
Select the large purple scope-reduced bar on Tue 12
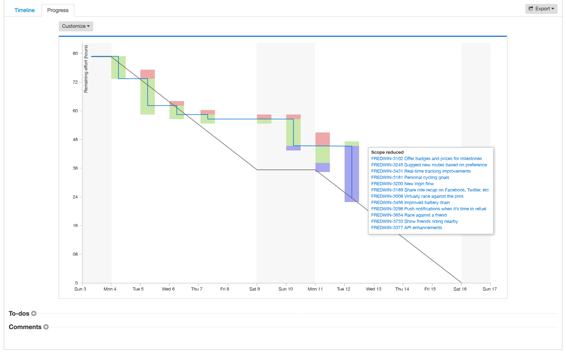tap(352, 174)
